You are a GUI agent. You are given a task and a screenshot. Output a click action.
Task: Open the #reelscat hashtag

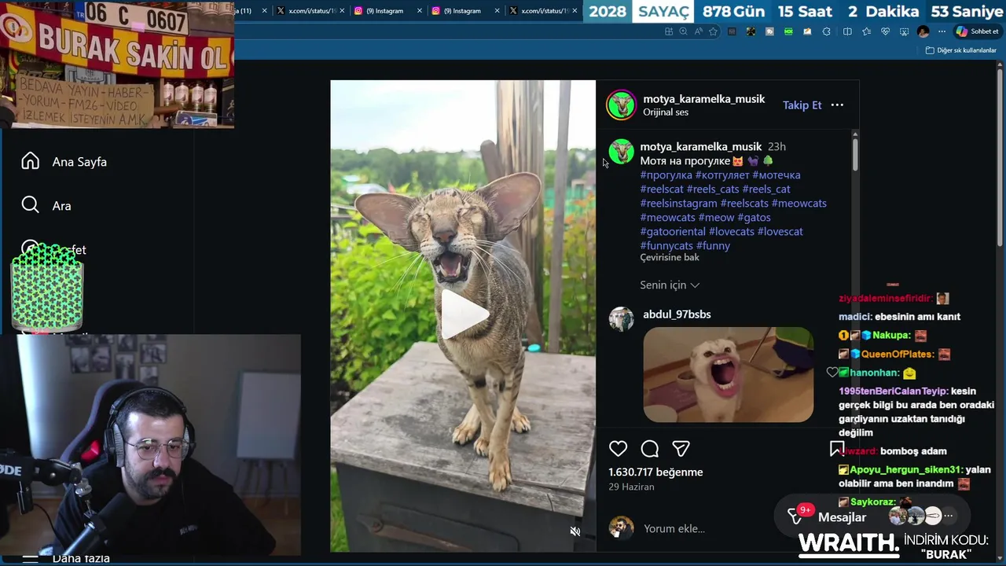pos(662,189)
